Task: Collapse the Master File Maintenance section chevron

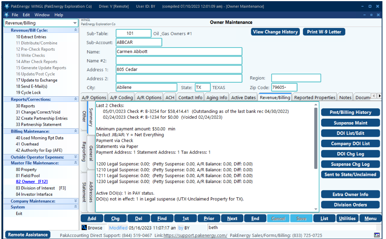Action: pos(76,163)
